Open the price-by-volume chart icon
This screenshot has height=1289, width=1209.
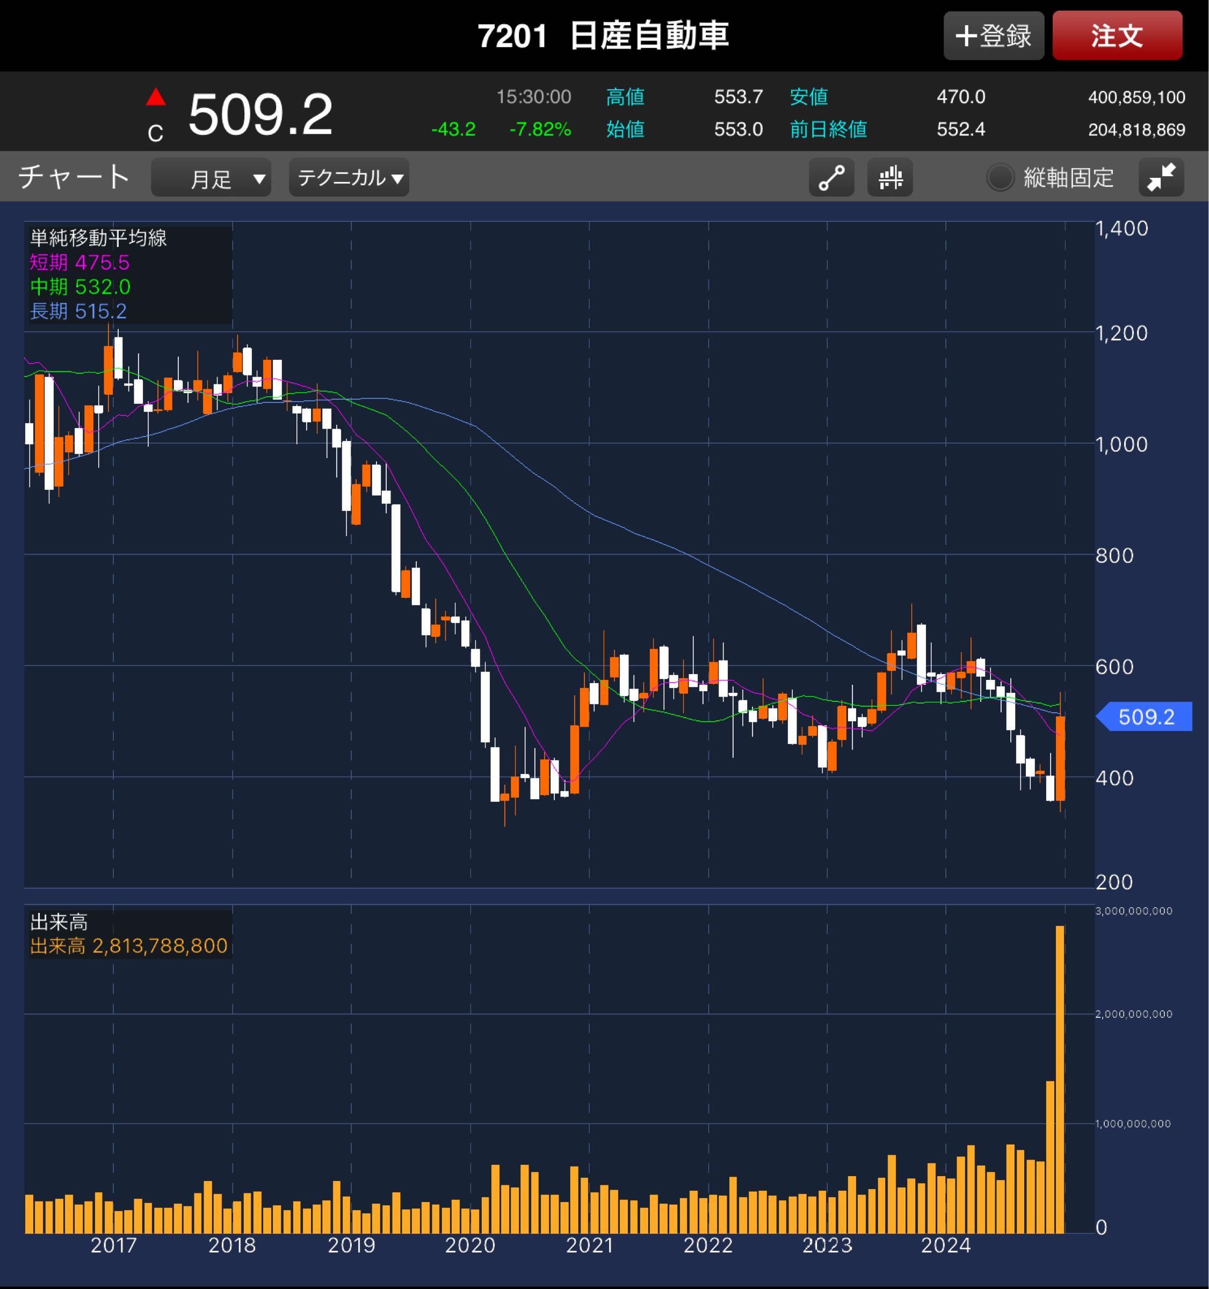890,178
